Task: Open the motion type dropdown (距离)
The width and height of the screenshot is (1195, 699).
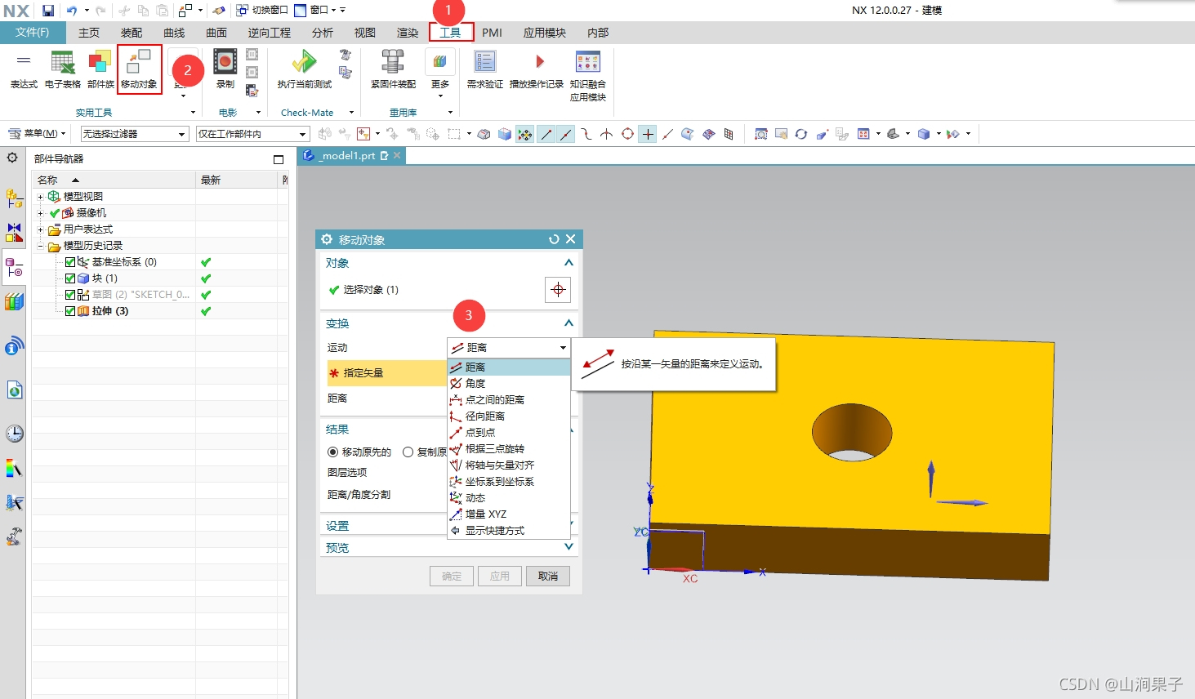Action: click(x=509, y=348)
